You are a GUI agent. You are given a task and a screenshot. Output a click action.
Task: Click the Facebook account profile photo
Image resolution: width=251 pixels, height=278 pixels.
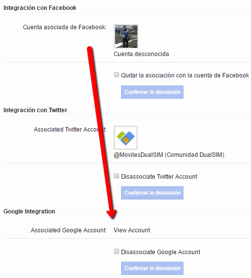click(126, 36)
